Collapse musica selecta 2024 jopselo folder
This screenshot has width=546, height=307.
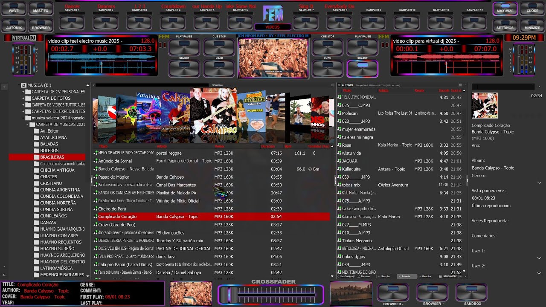(x=23, y=118)
